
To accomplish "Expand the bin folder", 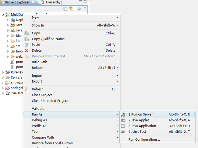I will point(8,36).
